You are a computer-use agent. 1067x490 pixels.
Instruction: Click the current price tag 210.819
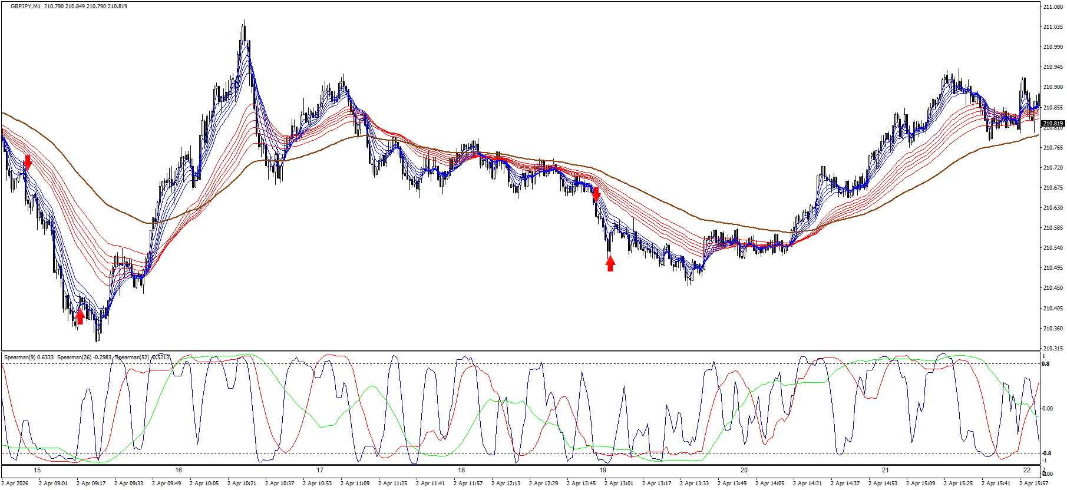pyautogui.click(x=1052, y=124)
